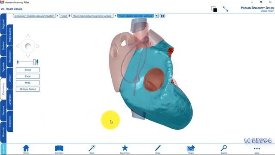The width and height of the screenshot is (275, 155).
Task: Toggle the background color squares icon
Action: [214, 9]
